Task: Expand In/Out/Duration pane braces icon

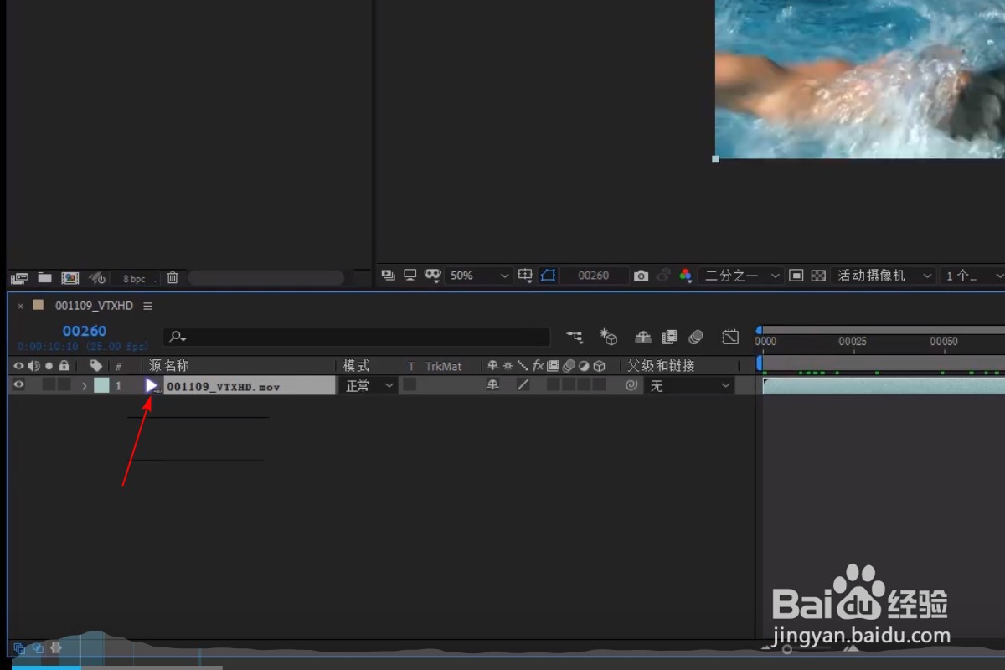Action: tap(56, 647)
